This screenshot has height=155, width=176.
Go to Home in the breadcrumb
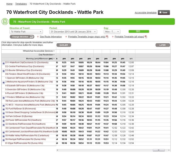(x=9, y=4)
